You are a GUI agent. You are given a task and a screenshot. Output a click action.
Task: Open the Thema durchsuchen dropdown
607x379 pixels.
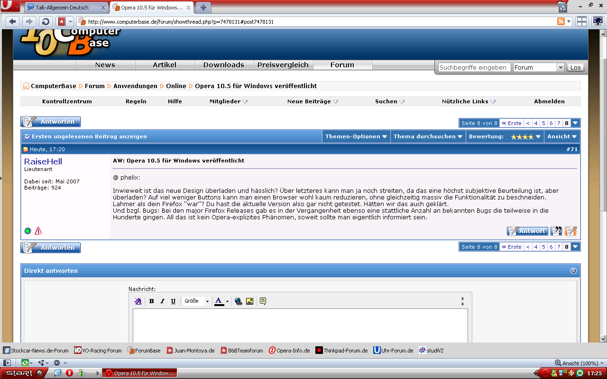[428, 136]
